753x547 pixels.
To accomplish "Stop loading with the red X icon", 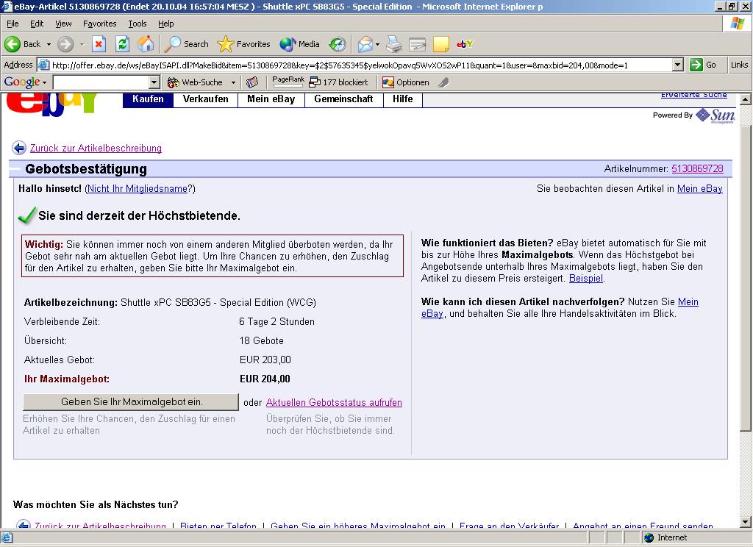I will click(x=99, y=44).
